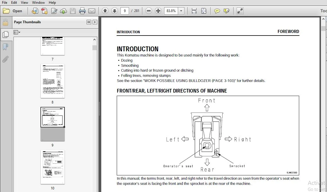Select page 8 thumbnail

click(52, 81)
